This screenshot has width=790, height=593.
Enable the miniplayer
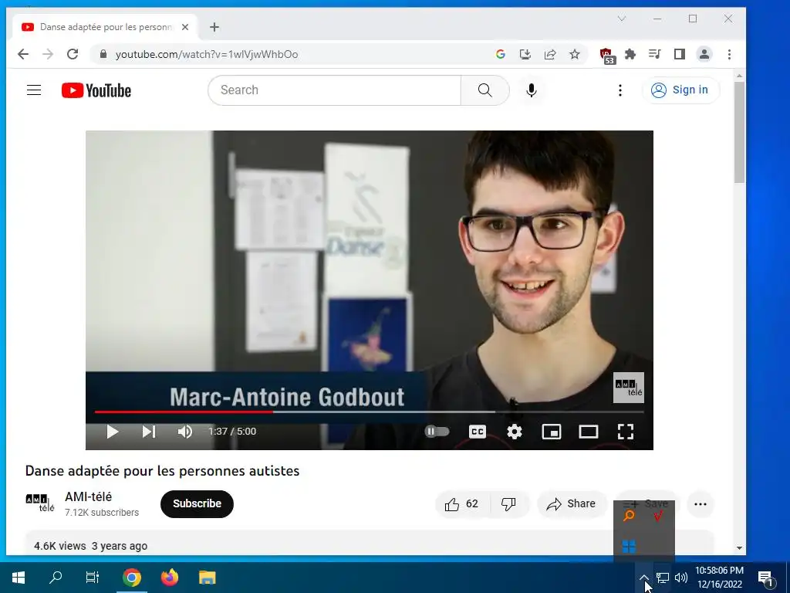(551, 432)
